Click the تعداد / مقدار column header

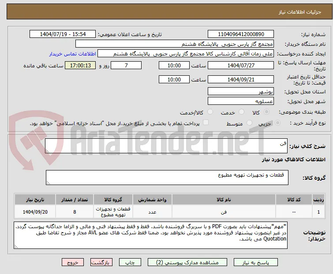[75, 200]
